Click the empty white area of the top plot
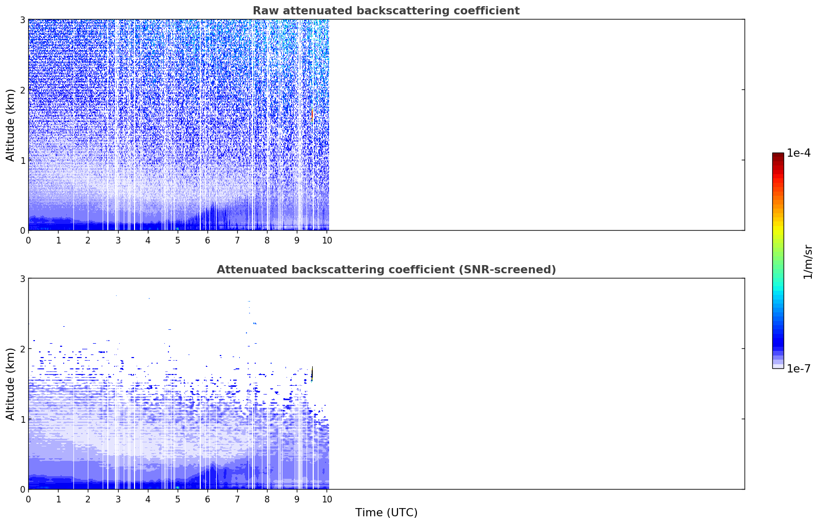The image size is (819, 524). [x=537, y=125]
